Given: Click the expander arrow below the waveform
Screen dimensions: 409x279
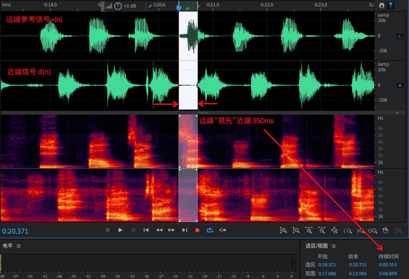Looking at the screenshot, I should 397,113.
